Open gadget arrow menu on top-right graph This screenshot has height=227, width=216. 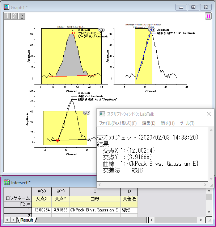point(153,30)
